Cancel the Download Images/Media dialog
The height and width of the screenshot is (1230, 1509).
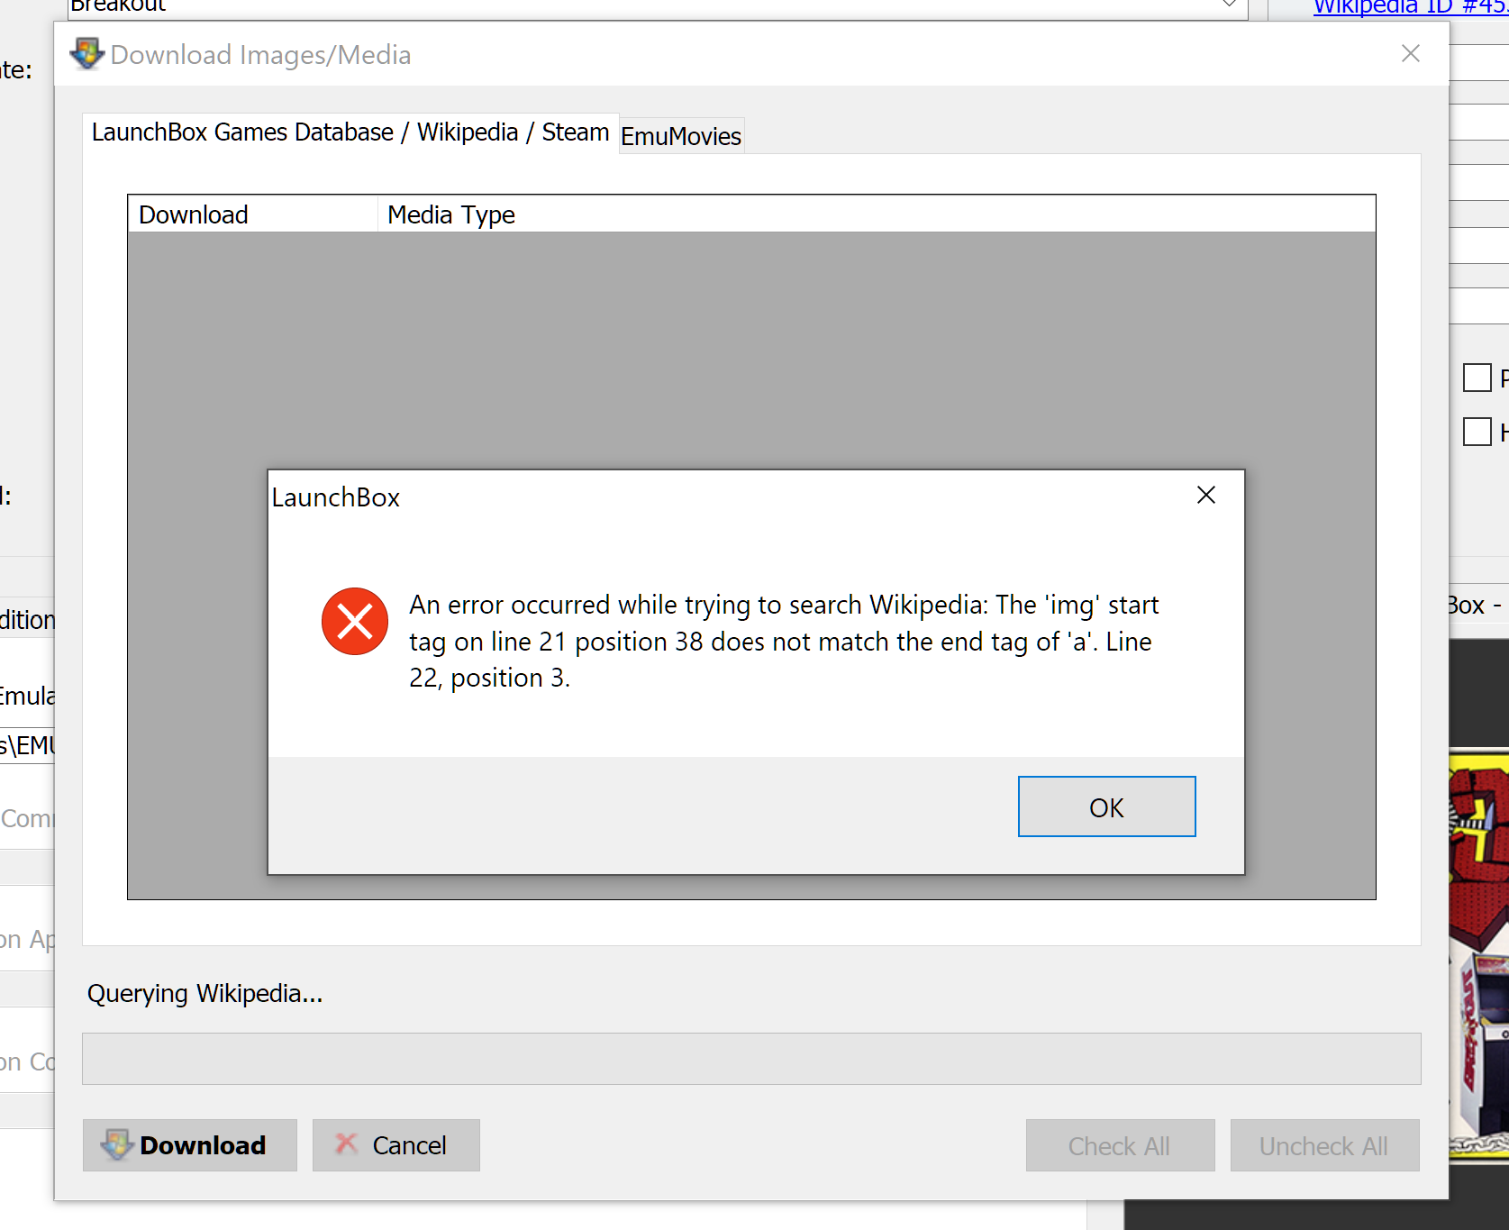(x=396, y=1145)
